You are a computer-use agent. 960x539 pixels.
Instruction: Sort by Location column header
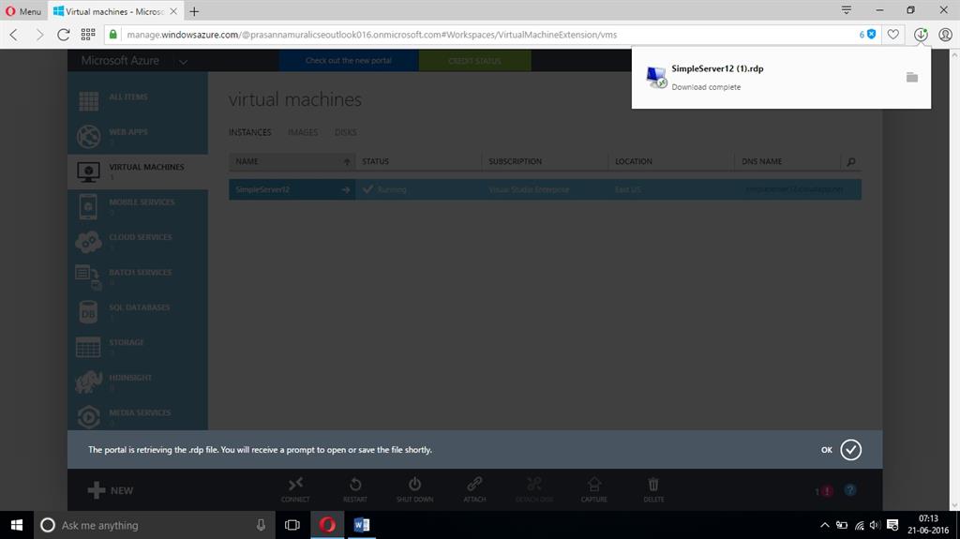pos(671,161)
